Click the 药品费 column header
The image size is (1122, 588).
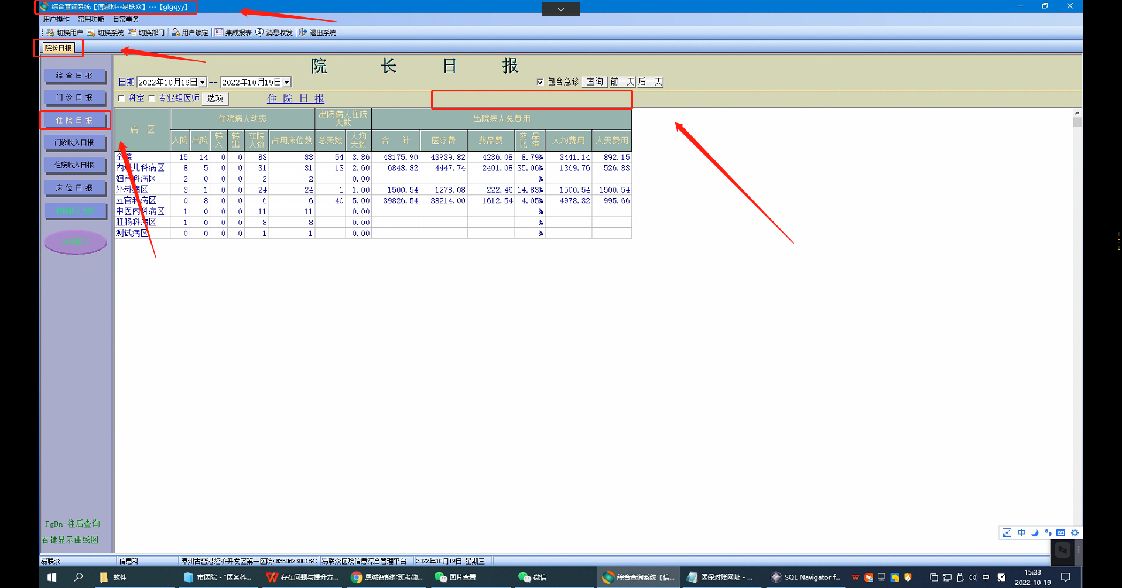(x=491, y=141)
